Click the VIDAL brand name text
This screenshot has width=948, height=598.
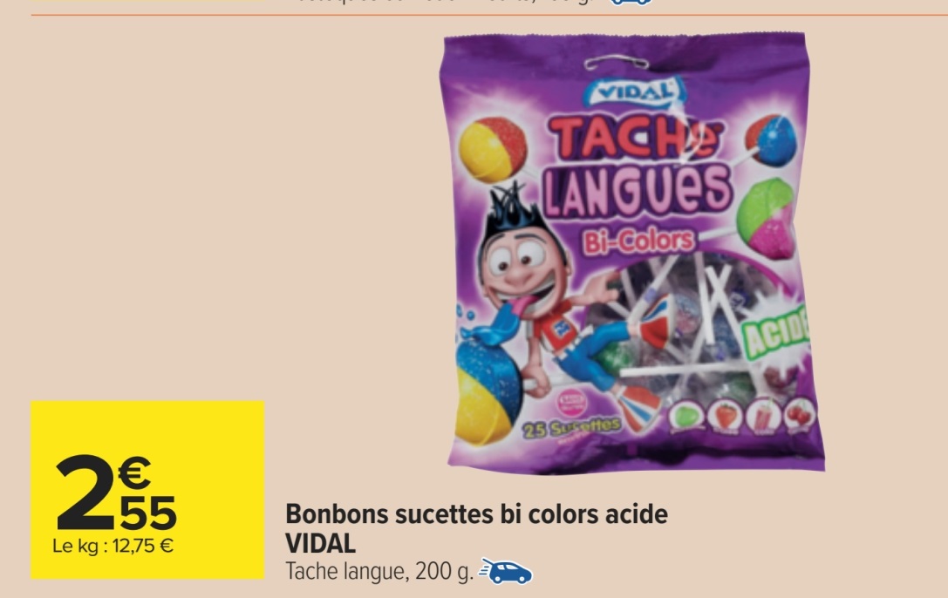pos(320,544)
